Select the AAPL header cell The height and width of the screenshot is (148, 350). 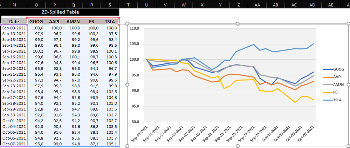click(x=54, y=22)
